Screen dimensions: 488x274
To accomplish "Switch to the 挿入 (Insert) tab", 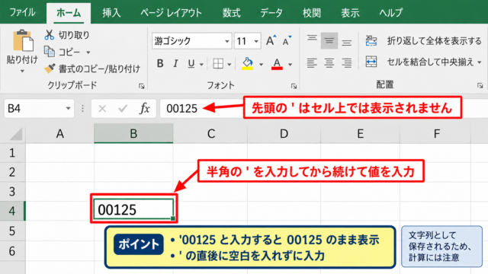I will (111, 13).
